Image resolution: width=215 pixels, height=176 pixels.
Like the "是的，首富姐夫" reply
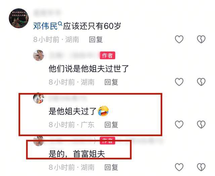pos(179,167)
